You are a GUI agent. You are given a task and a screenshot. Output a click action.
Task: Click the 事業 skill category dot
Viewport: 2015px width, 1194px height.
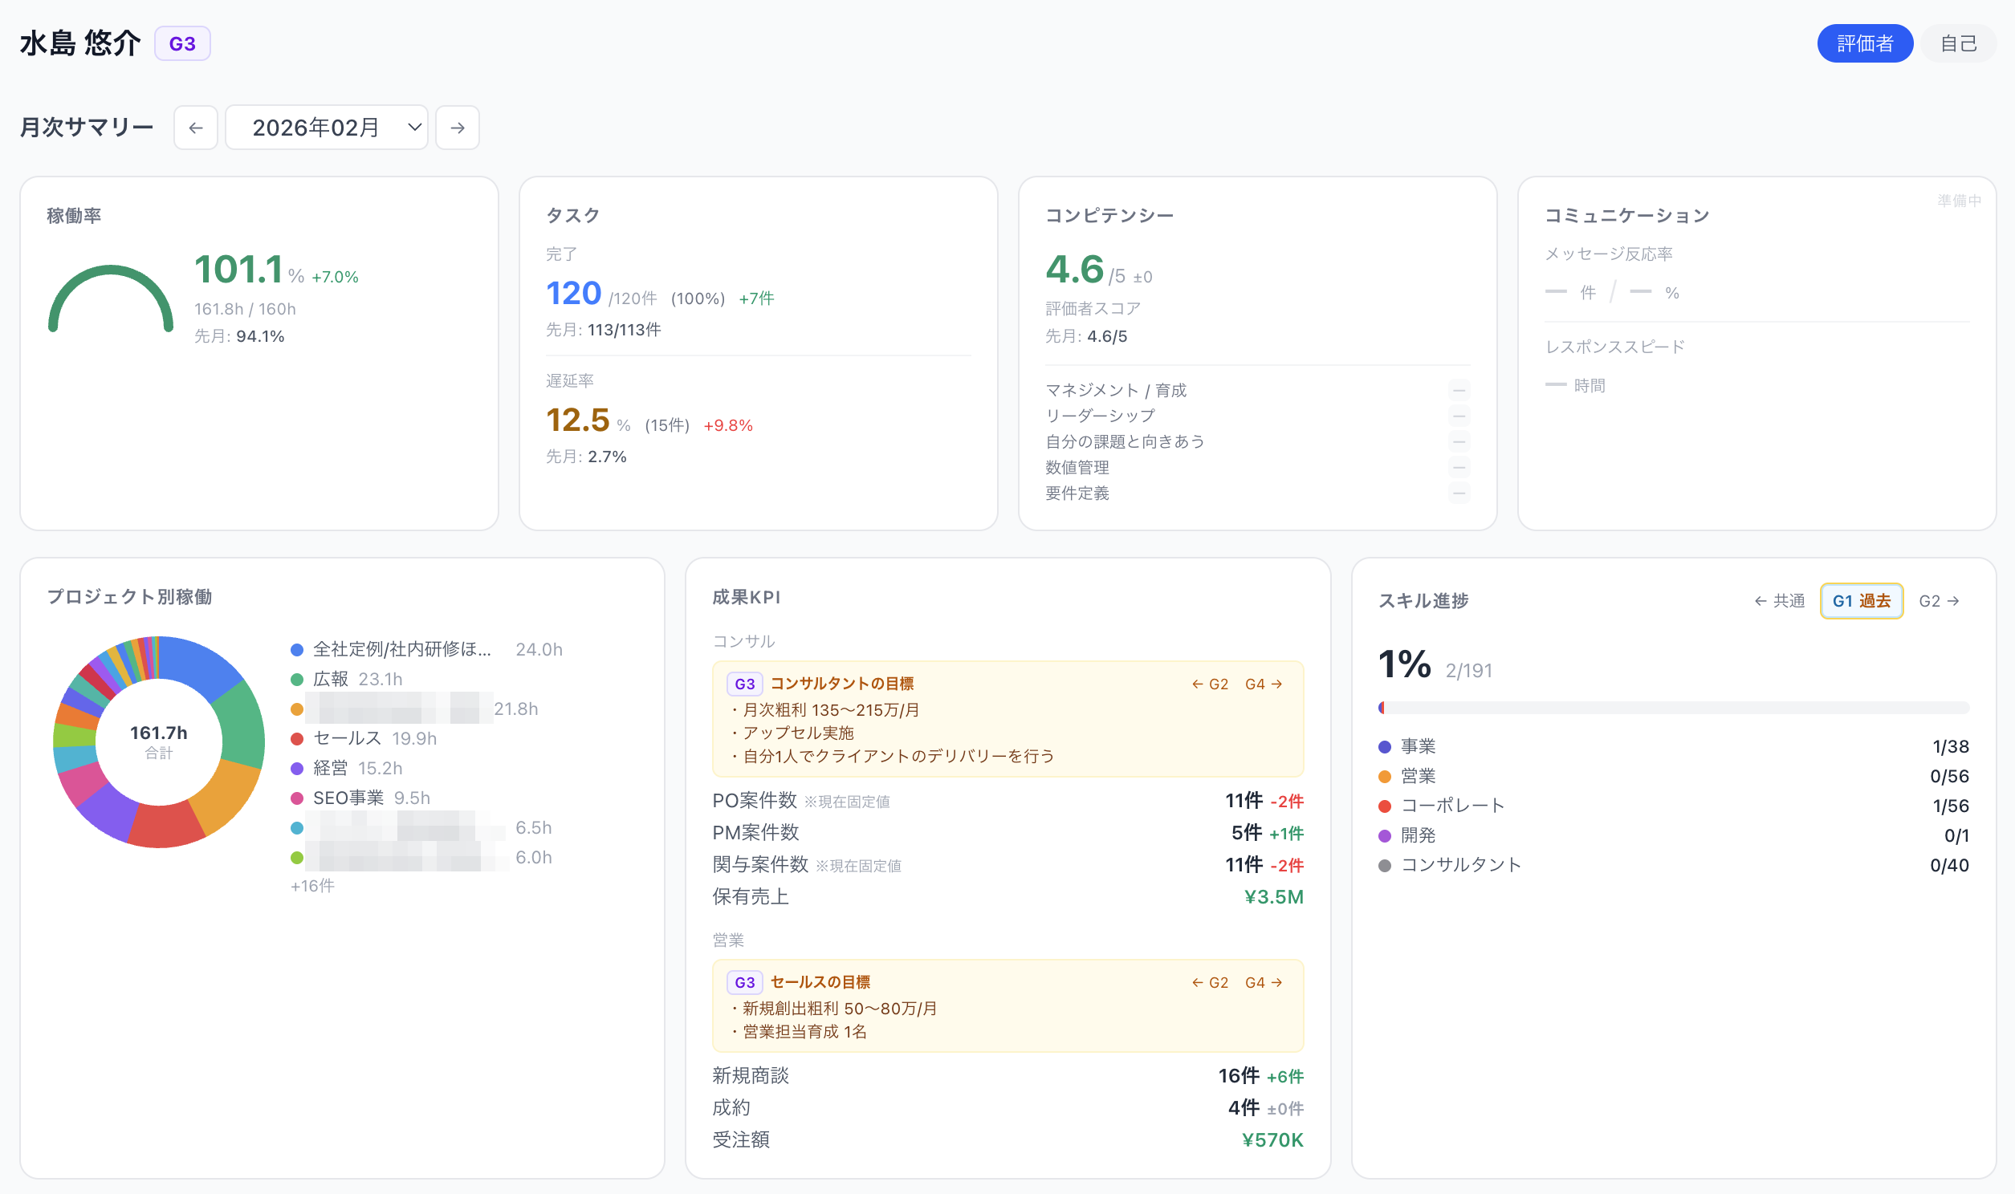(x=1385, y=747)
